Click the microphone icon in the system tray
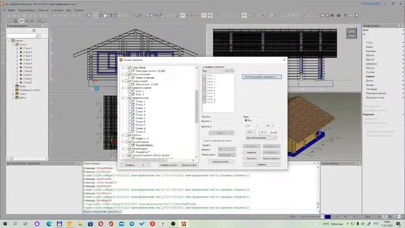 tap(358, 224)
